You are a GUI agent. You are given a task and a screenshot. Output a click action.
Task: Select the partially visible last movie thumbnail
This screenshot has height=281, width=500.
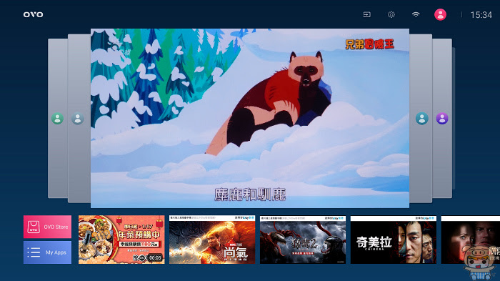click(x=470, y=240)
